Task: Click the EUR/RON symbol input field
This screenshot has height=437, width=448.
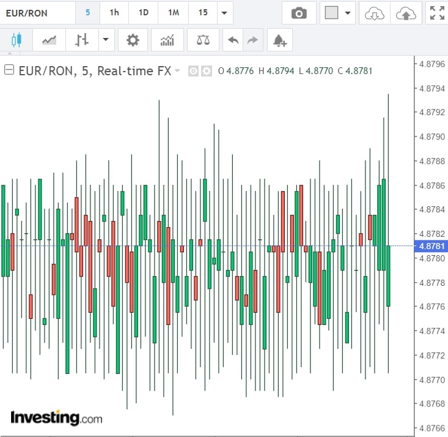Action: (x=37, y=13)
